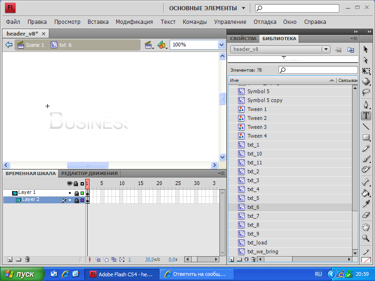Switch to the СВОЙСТВА tab
The width and height of the screenshot is (375, 281).
[243, 38]
